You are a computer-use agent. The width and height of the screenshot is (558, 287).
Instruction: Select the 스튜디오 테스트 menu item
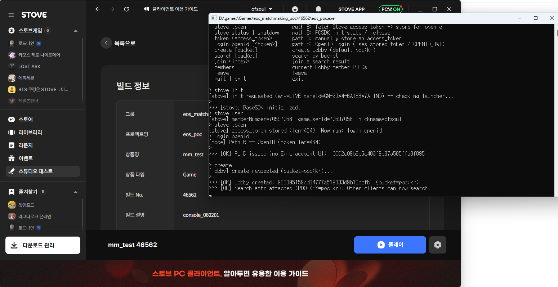[x=43, y=171]
